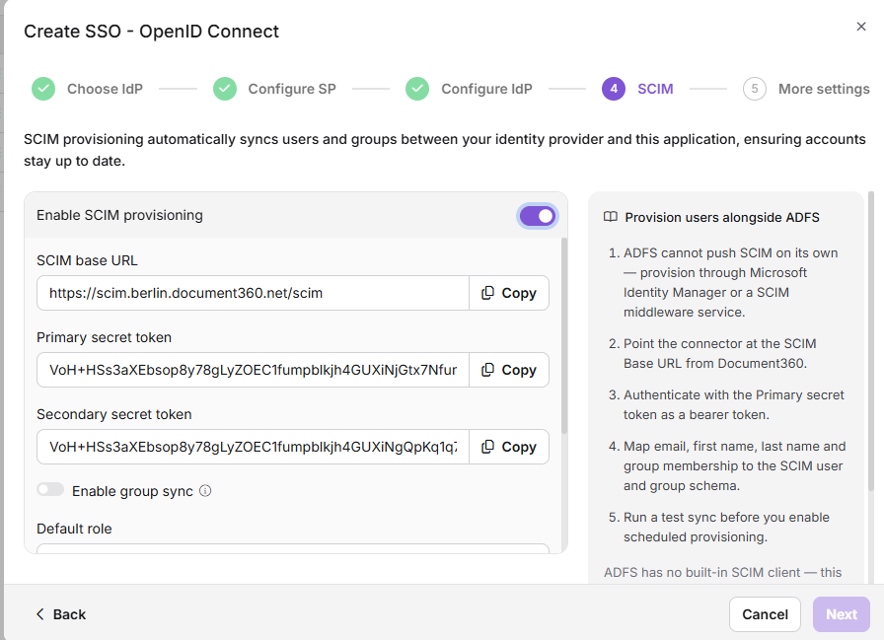This screenshot has width=884, height=640.
Task: Copy the SCIM base URL
Action: point(509,293)
